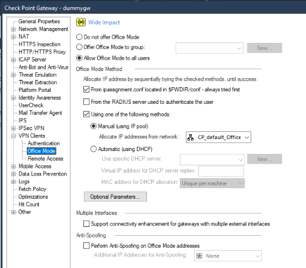Open Additional IP Addresses None dropdown

(228, 256)
